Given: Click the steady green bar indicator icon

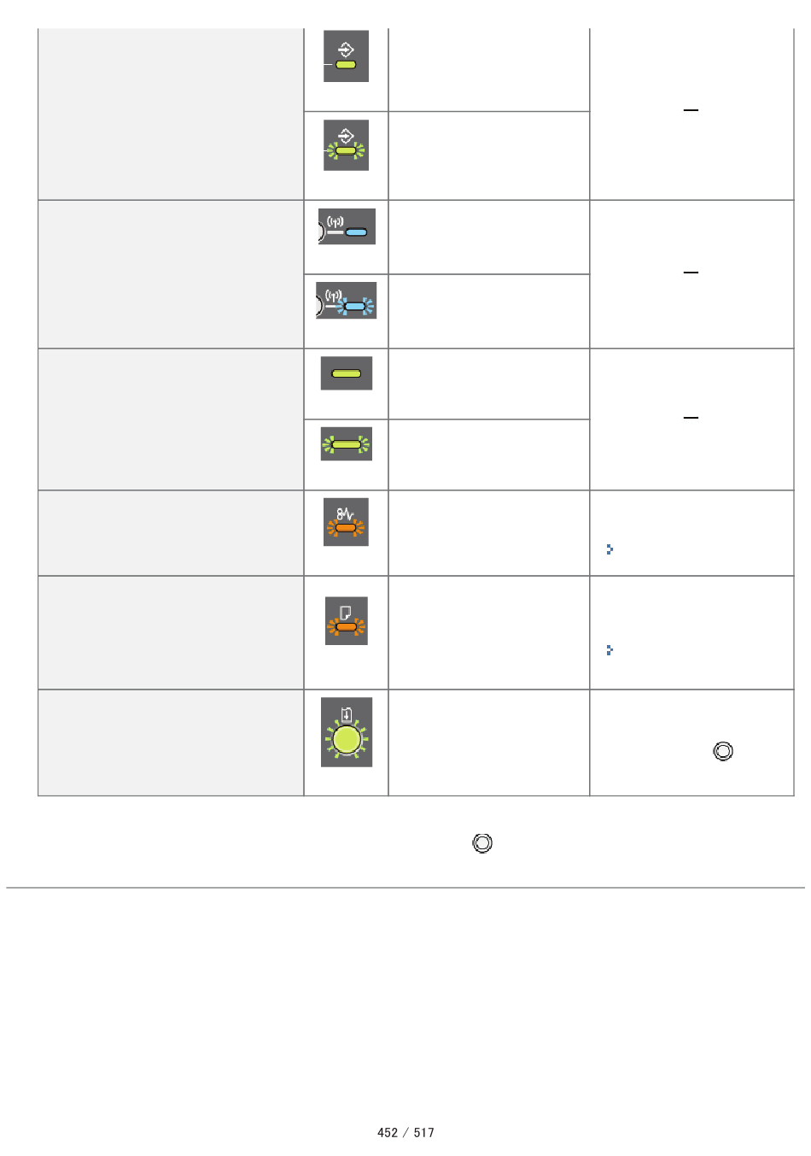Looking at the screenshot, I should click(347, 373).
